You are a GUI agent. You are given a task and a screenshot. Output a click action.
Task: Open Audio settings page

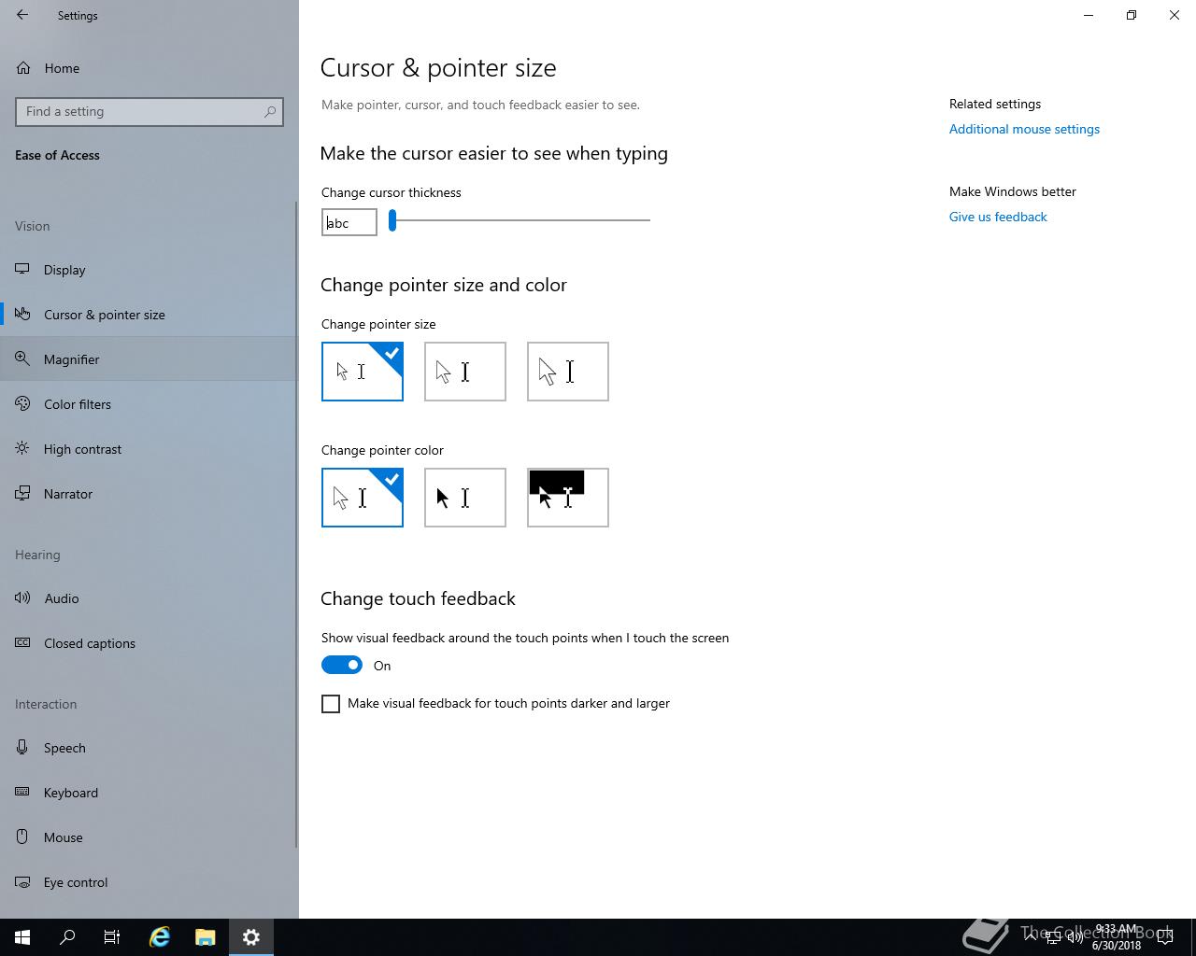coord(149,598)
